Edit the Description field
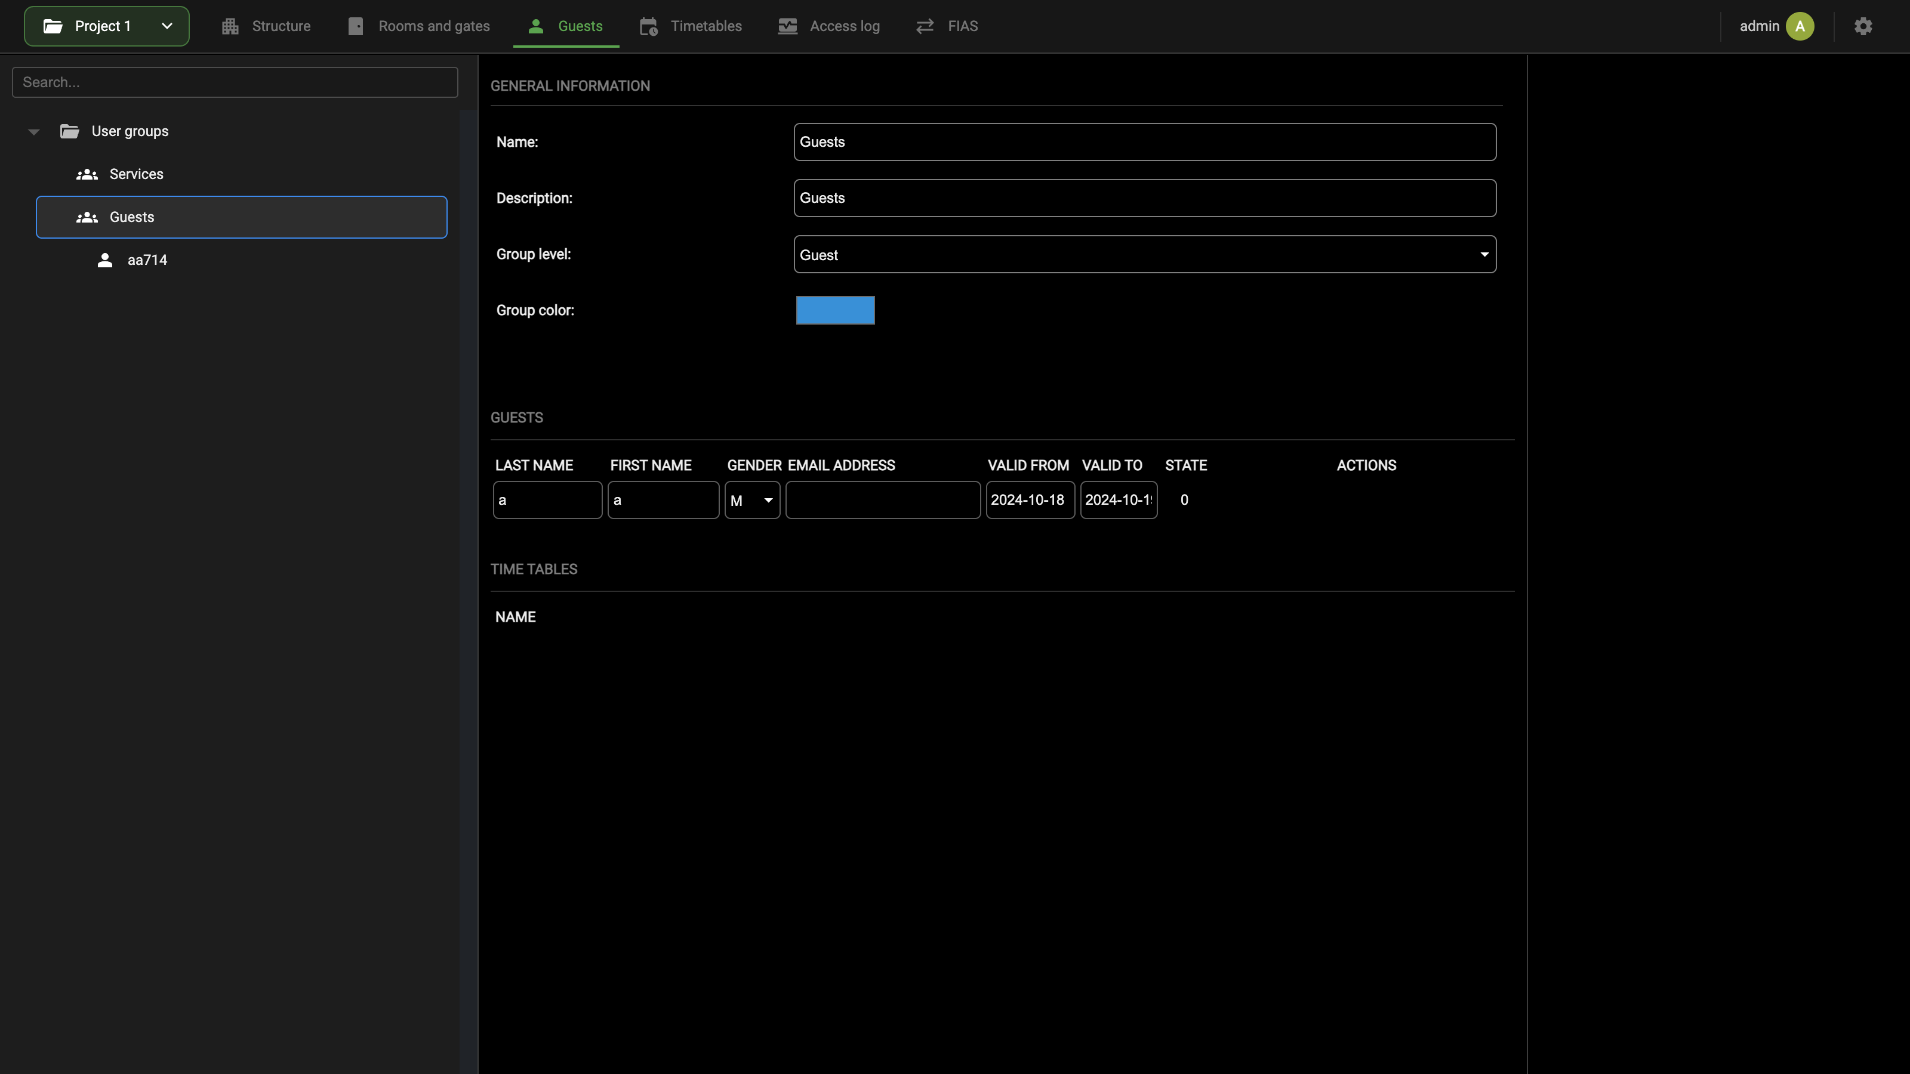Screen dimensions: 1910x1074 tap(1145, 199)
